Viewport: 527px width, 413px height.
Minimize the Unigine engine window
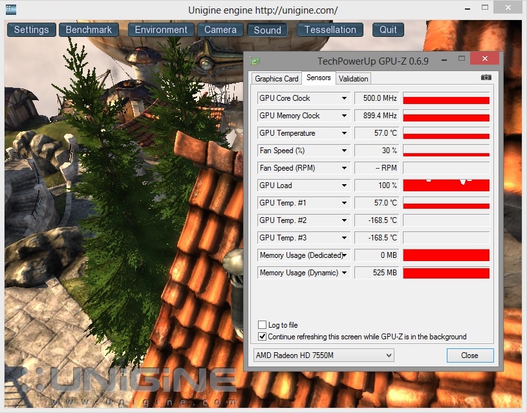tap(467, 8)
